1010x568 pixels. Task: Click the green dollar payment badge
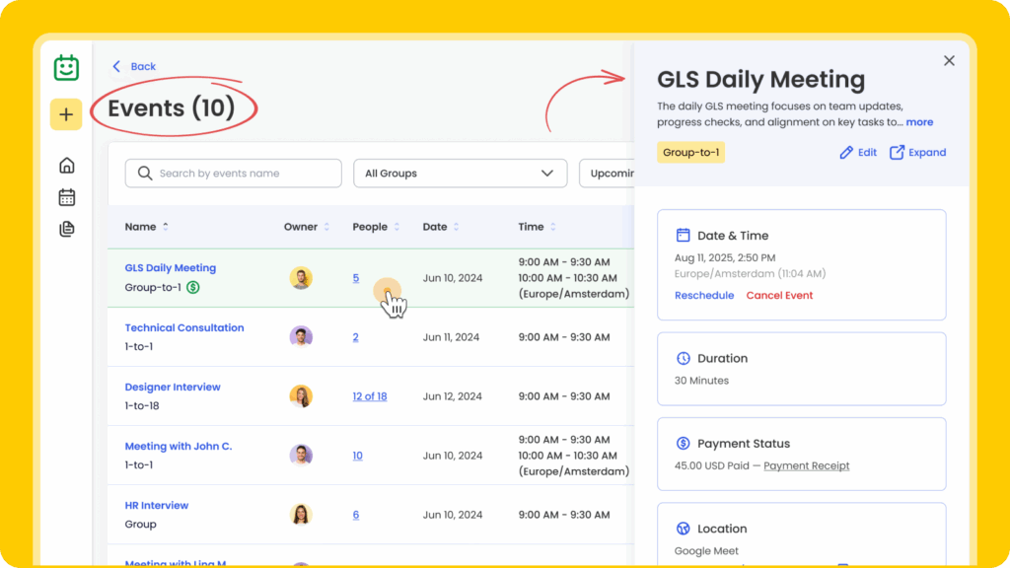pyautogui.click(x=193, y=288)
